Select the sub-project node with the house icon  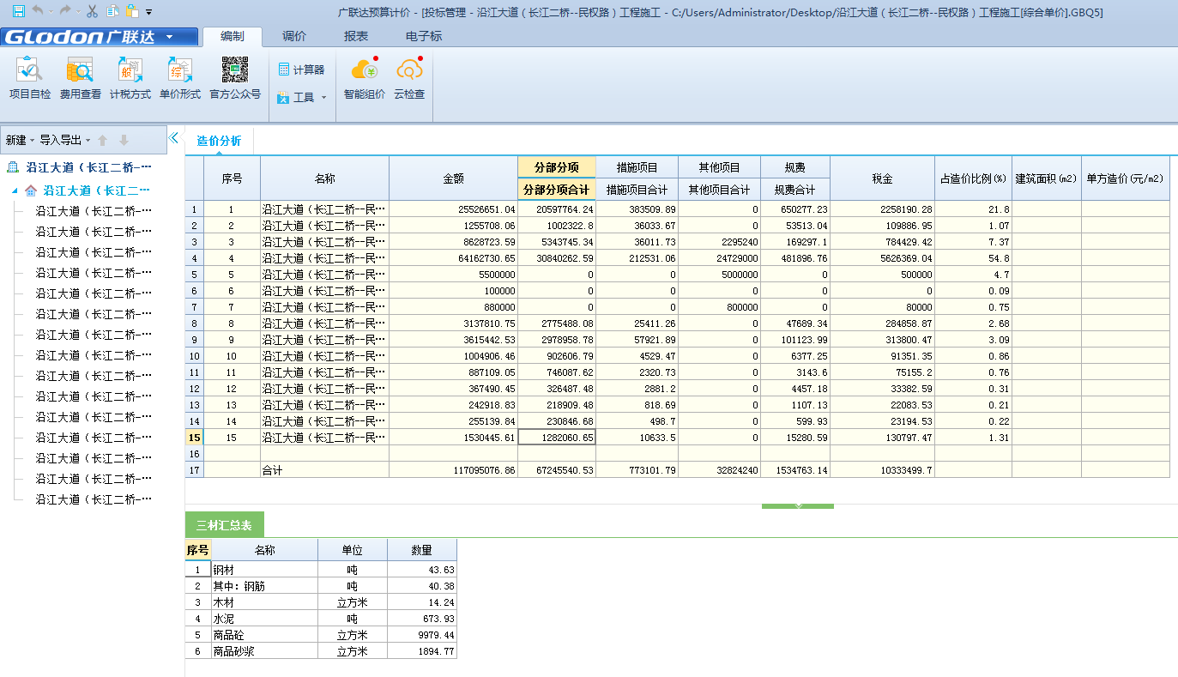tap(88, 190)
